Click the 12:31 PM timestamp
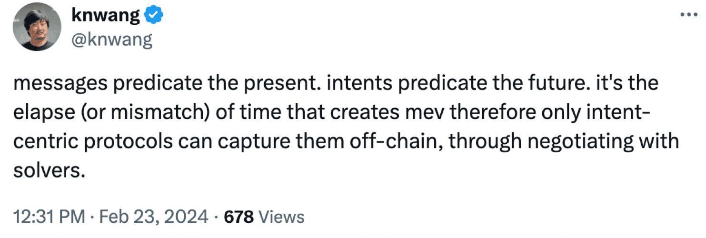Screen dimensions: 706x238 coord(49,218)
